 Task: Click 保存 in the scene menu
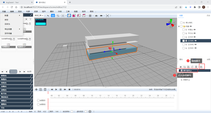click(x=12, y=20)
